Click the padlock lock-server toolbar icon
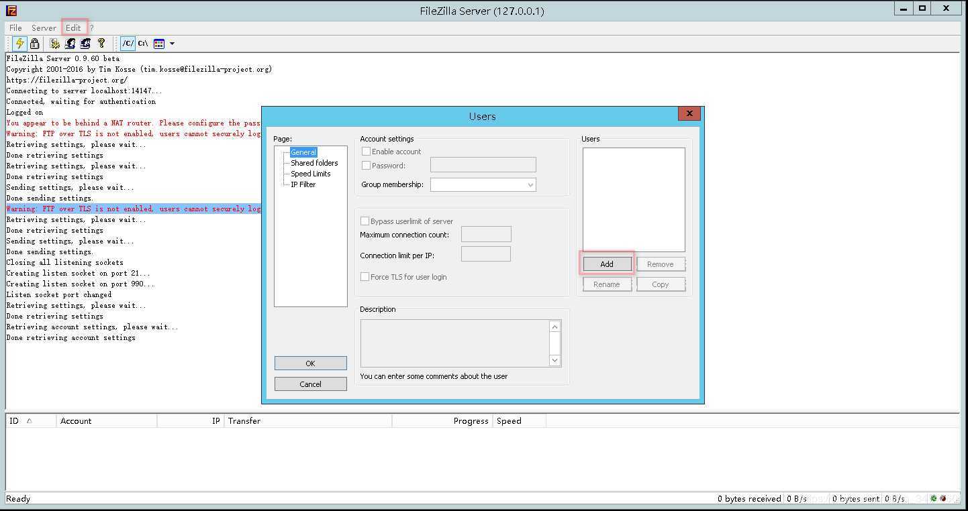This screenshot has width=968, height=511. [35, 44]
